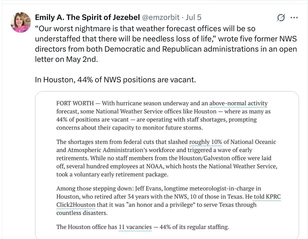The image size is (308, 239).
Task: Click the Houston office vacancies closing line
Action: [142, 227]
